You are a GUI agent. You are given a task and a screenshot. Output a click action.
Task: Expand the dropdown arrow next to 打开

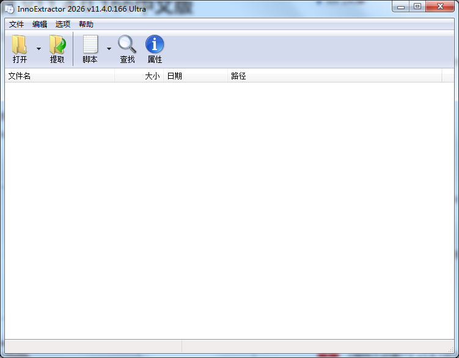click(x=39, y=49)
